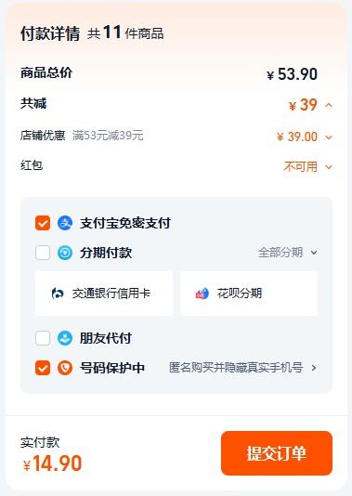The width and height of the screenshot is (352, 496).
Task: Open 匿名购买并隐藏真实手机号 link
Action: point(236,368)
